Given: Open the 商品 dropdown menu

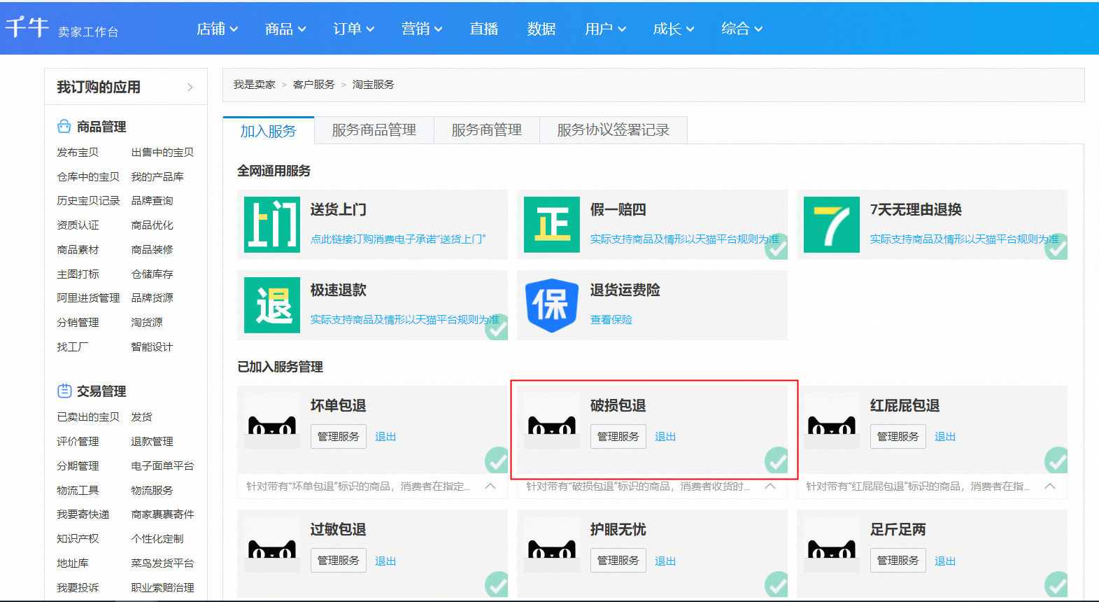Looking at the screenshot, I should coord(285,29).
